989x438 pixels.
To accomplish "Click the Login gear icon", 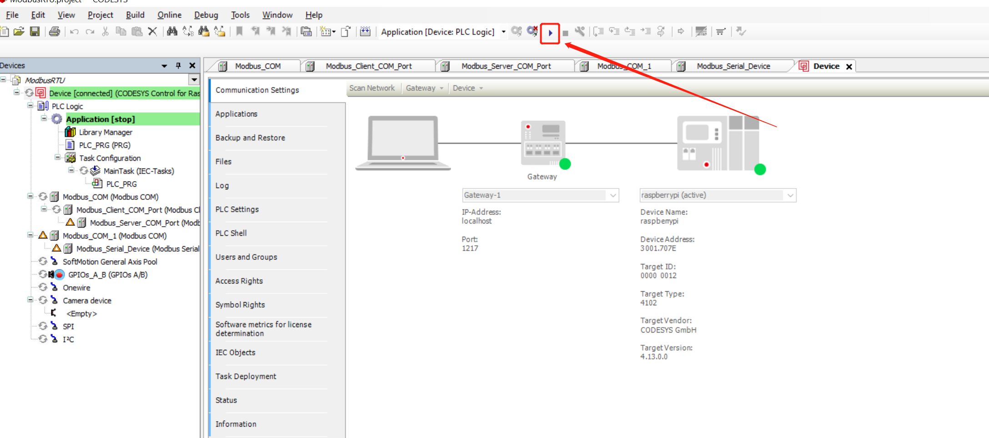I will [x=517, y=31].
